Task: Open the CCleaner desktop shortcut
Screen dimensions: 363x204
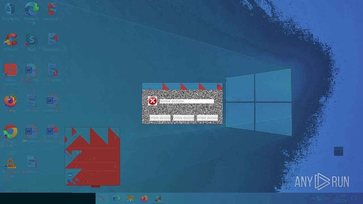Action: 10,40
